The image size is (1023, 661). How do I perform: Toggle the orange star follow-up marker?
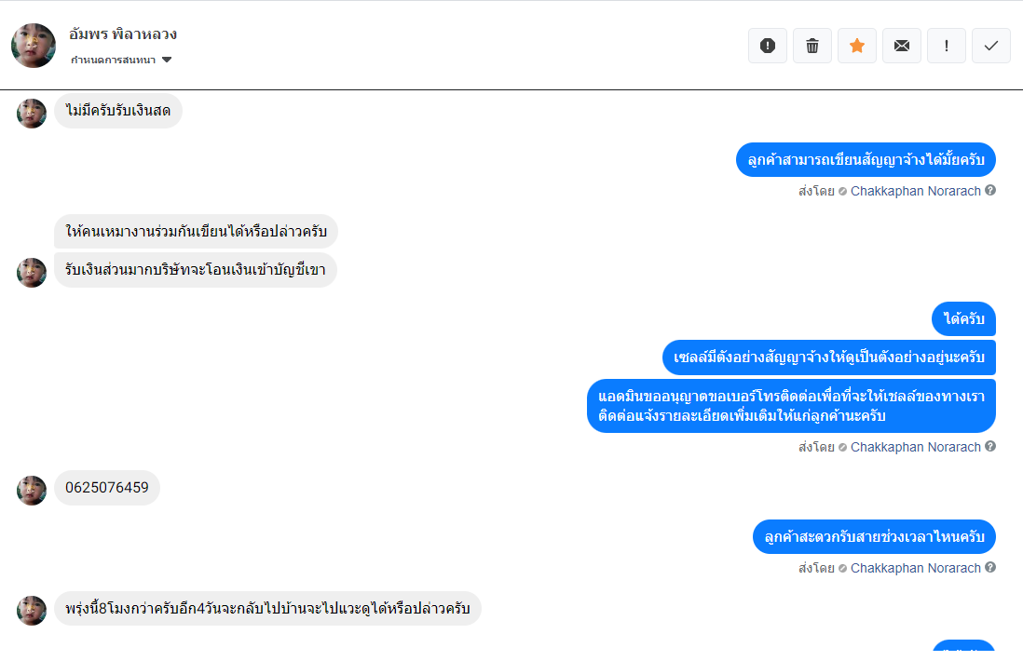[857, 46]
